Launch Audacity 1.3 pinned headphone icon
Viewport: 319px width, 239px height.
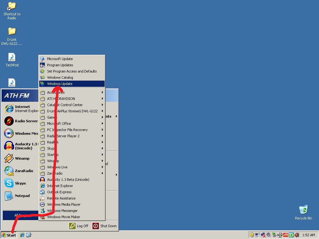pyautogui.click(x=9, y=146)
